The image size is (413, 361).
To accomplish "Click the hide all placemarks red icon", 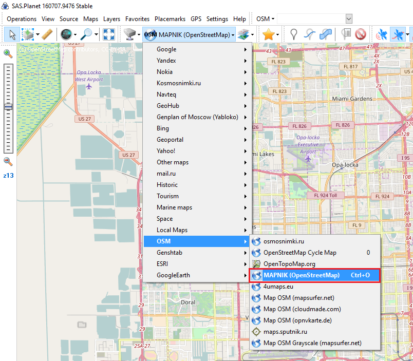I will pyautogui.click(x=361, y=34).
